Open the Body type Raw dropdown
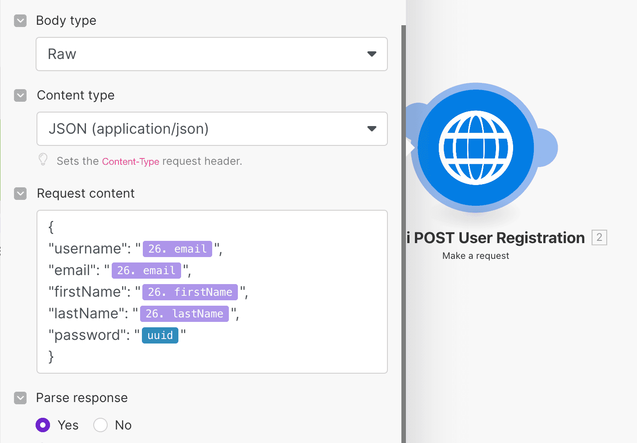 click(x=212, y=54)
